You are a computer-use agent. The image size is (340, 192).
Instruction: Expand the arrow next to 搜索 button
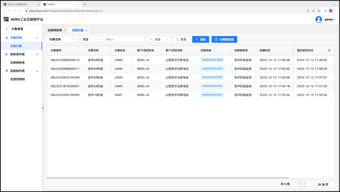[x=167, y=40]
